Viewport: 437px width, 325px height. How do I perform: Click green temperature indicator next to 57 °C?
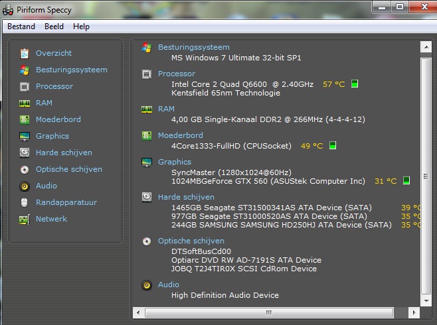pyautogui.click(x=355, y=84)
